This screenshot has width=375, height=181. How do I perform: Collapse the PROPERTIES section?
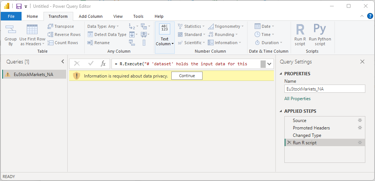pos(281,73)
